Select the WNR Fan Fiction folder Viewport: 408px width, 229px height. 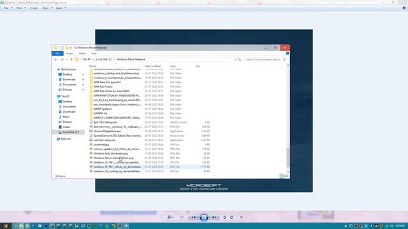[103, 87]
